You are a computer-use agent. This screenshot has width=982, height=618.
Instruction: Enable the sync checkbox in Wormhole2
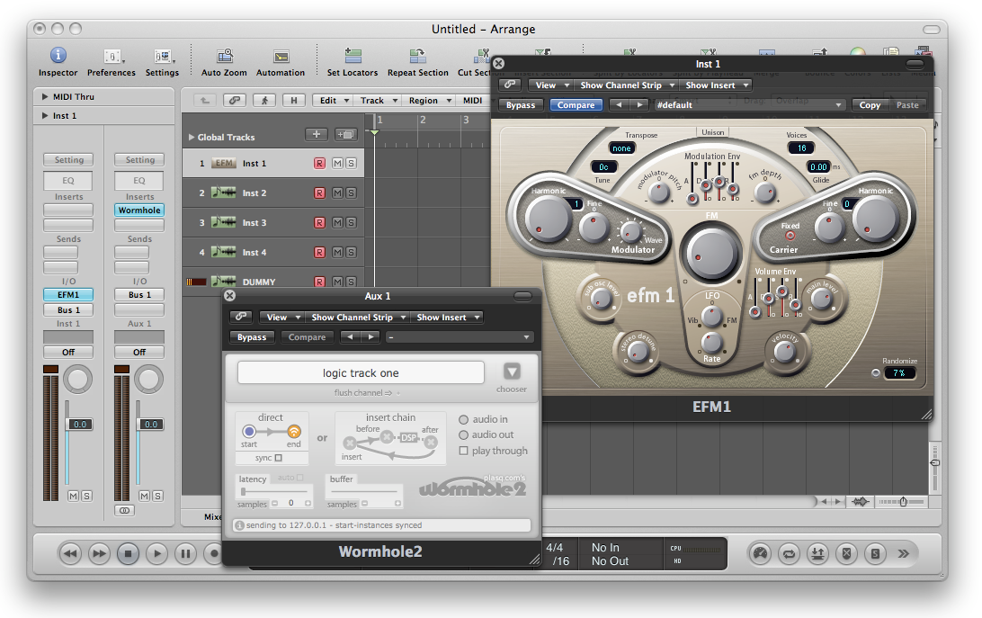[279, 458]
